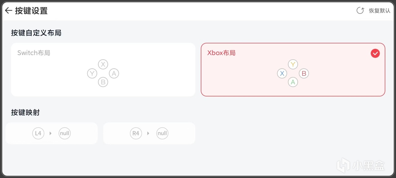This screenshot has height=178, width=396.
Task: Click the 恢复默认 text button
Action: [x=380, y=11]
